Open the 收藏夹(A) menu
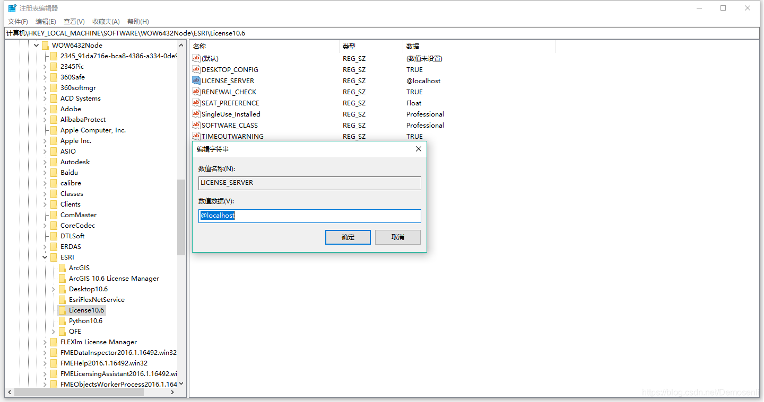 (x=106, y=22)
